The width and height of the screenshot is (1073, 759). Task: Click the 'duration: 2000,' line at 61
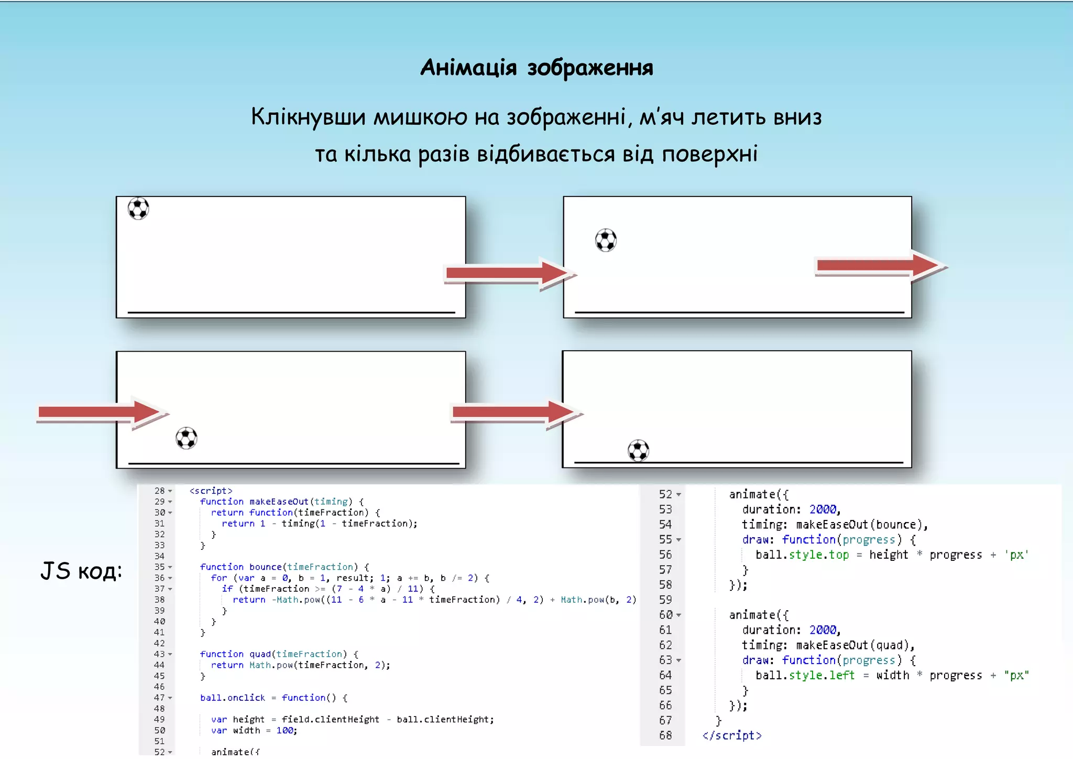click(791, 630)
